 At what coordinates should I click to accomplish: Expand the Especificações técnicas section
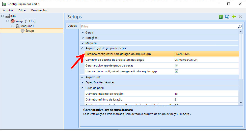(x=83, y=82)
